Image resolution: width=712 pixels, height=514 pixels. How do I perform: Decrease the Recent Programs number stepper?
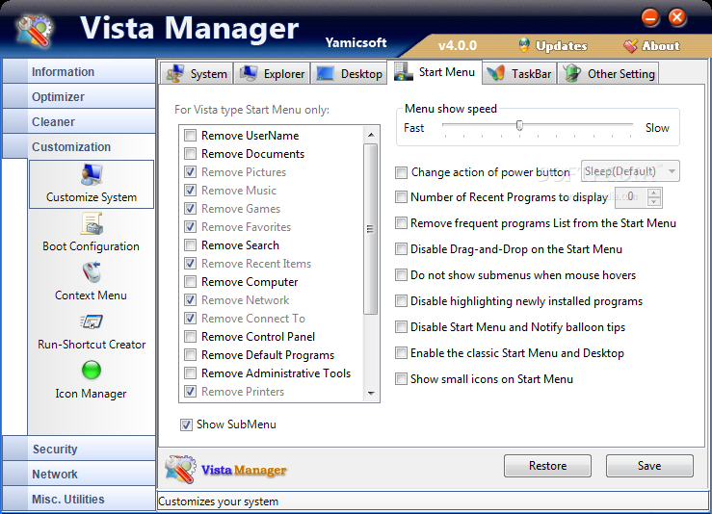click(x=654, y=202)
